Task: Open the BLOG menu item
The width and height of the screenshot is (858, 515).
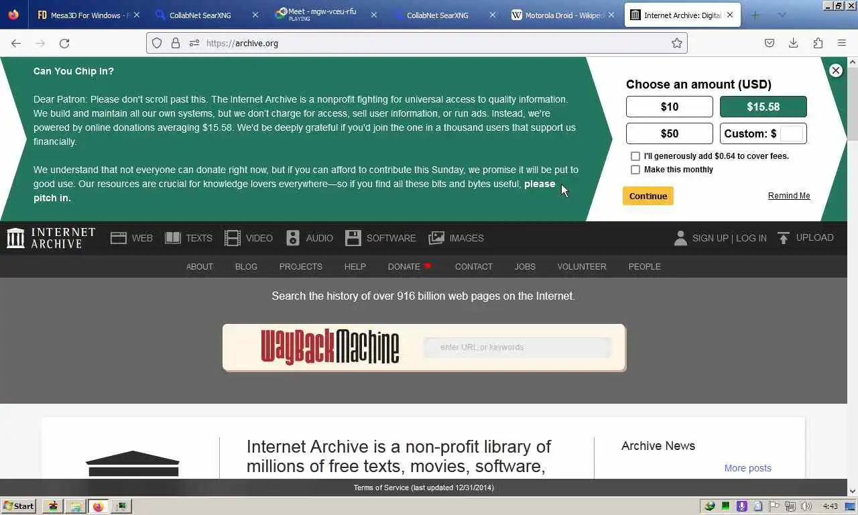Action: click(x=246, y=266)
